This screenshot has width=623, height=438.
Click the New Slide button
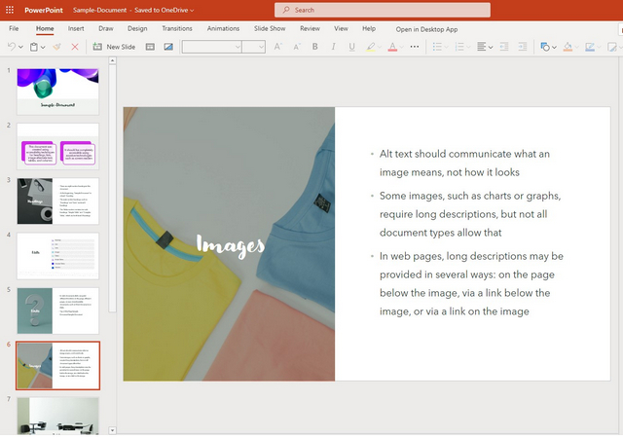tap(115, 47)
